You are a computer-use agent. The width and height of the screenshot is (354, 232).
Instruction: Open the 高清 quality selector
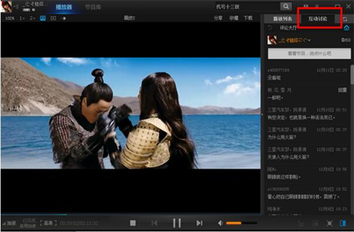pos(48,223)
